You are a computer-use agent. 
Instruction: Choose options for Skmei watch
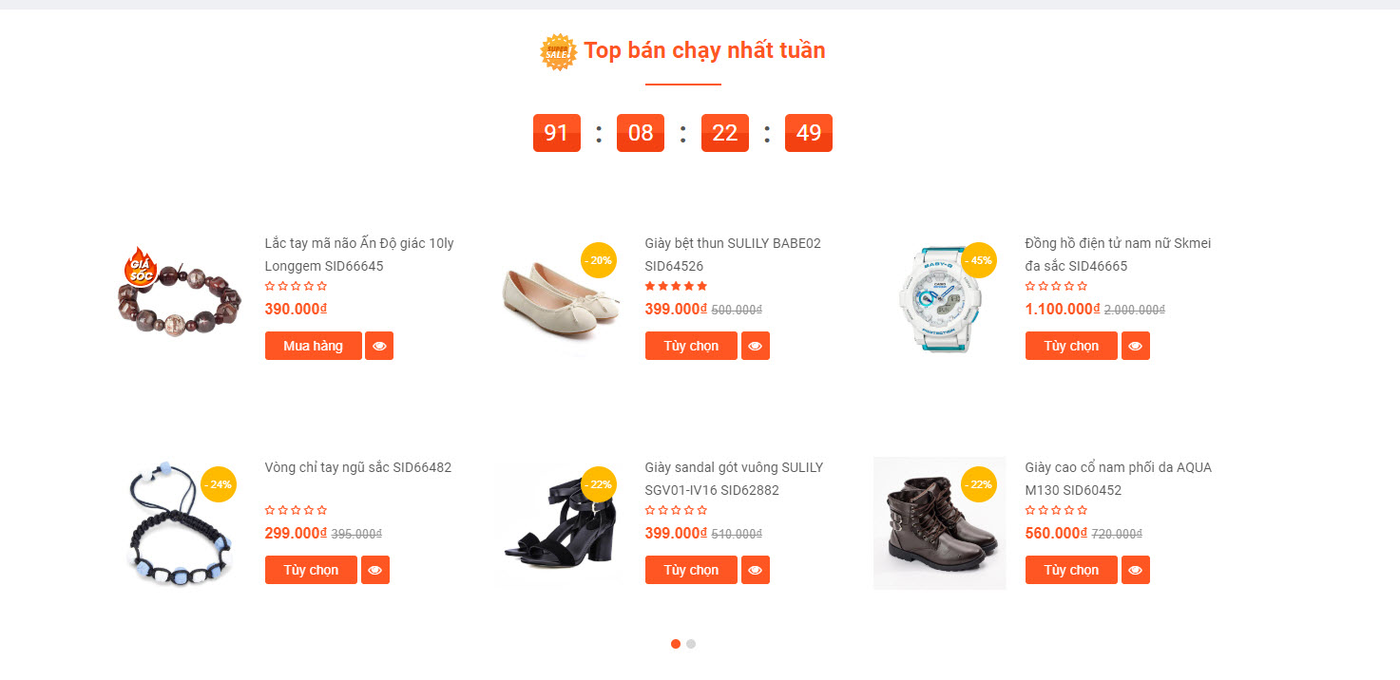pos(1071,346)
